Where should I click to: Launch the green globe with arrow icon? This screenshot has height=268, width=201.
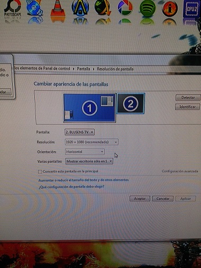[x=103, y=8]
